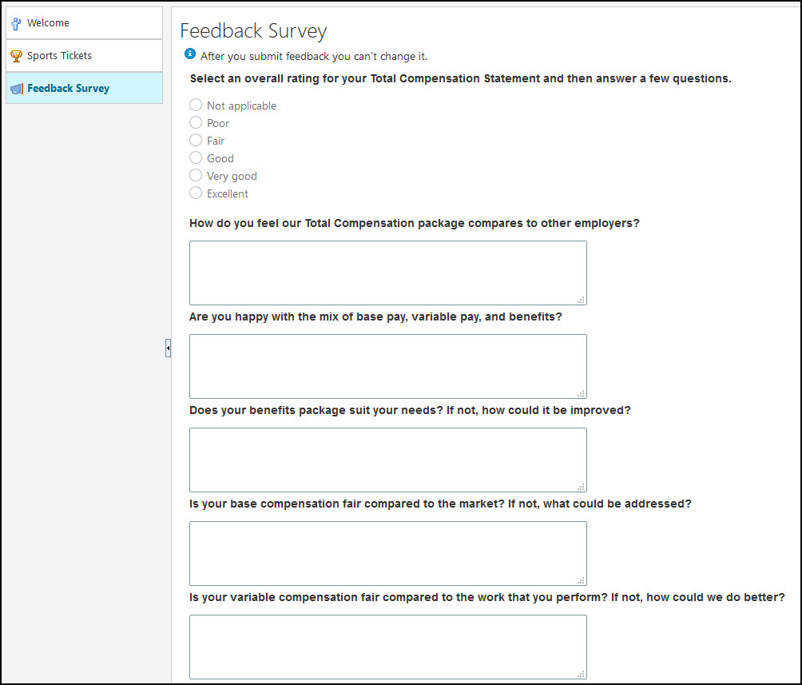Choose the Fair rating

(x=196, y=140)
